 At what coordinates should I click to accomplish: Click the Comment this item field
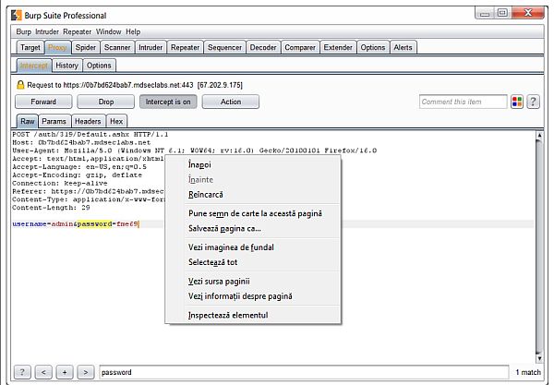[463, 102]
